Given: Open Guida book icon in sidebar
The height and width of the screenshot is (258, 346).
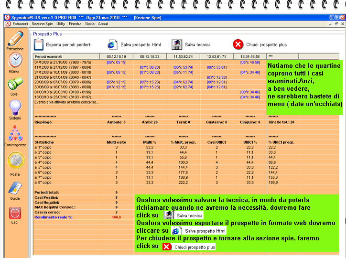Looking at the screenshot, I should [x=15, y=188].
